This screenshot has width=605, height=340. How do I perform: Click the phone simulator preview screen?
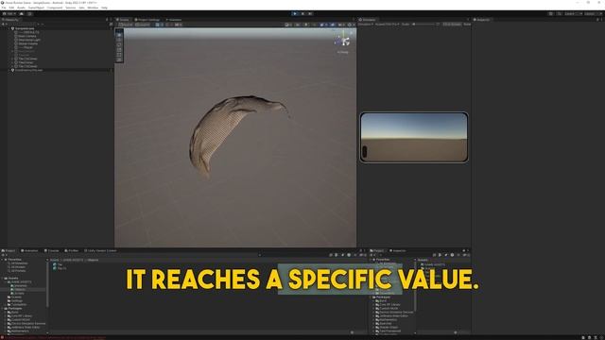(414, 137)
